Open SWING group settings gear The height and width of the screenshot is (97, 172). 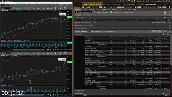pyautogui.click(x=163, y=34)
